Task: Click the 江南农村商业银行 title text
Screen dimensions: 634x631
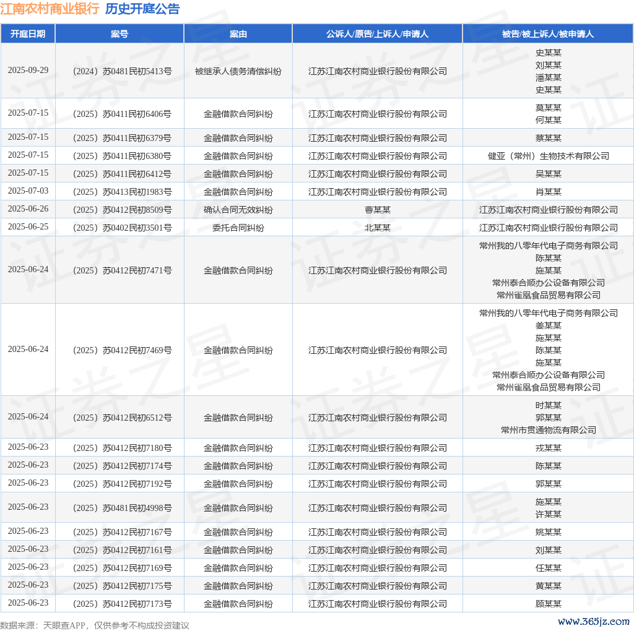Action: (50, 9)
